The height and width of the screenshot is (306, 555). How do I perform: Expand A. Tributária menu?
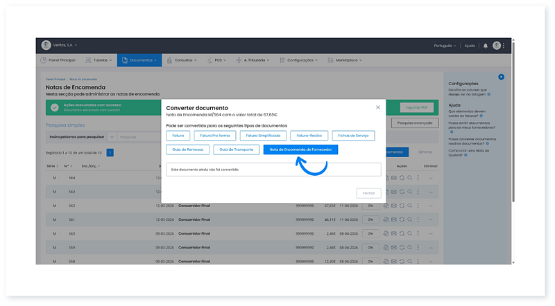pos(253,60)
